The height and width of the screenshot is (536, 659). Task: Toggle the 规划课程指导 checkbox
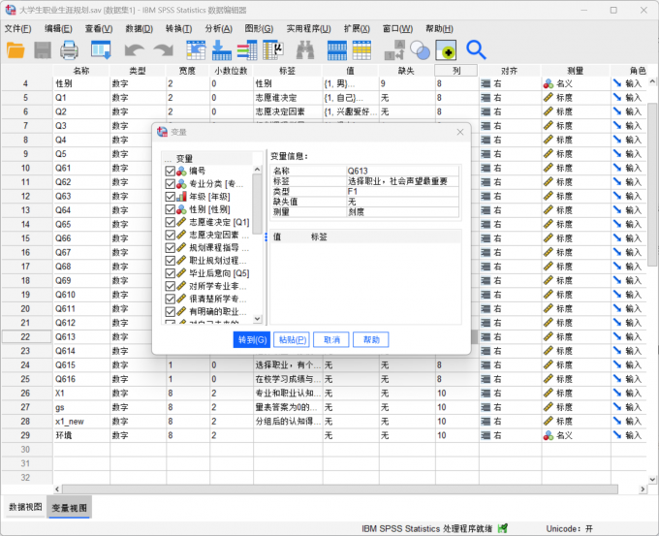[x=171, y=247]
